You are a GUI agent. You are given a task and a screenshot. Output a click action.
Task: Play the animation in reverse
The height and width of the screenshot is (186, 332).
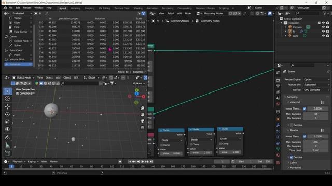click(139, 162)
